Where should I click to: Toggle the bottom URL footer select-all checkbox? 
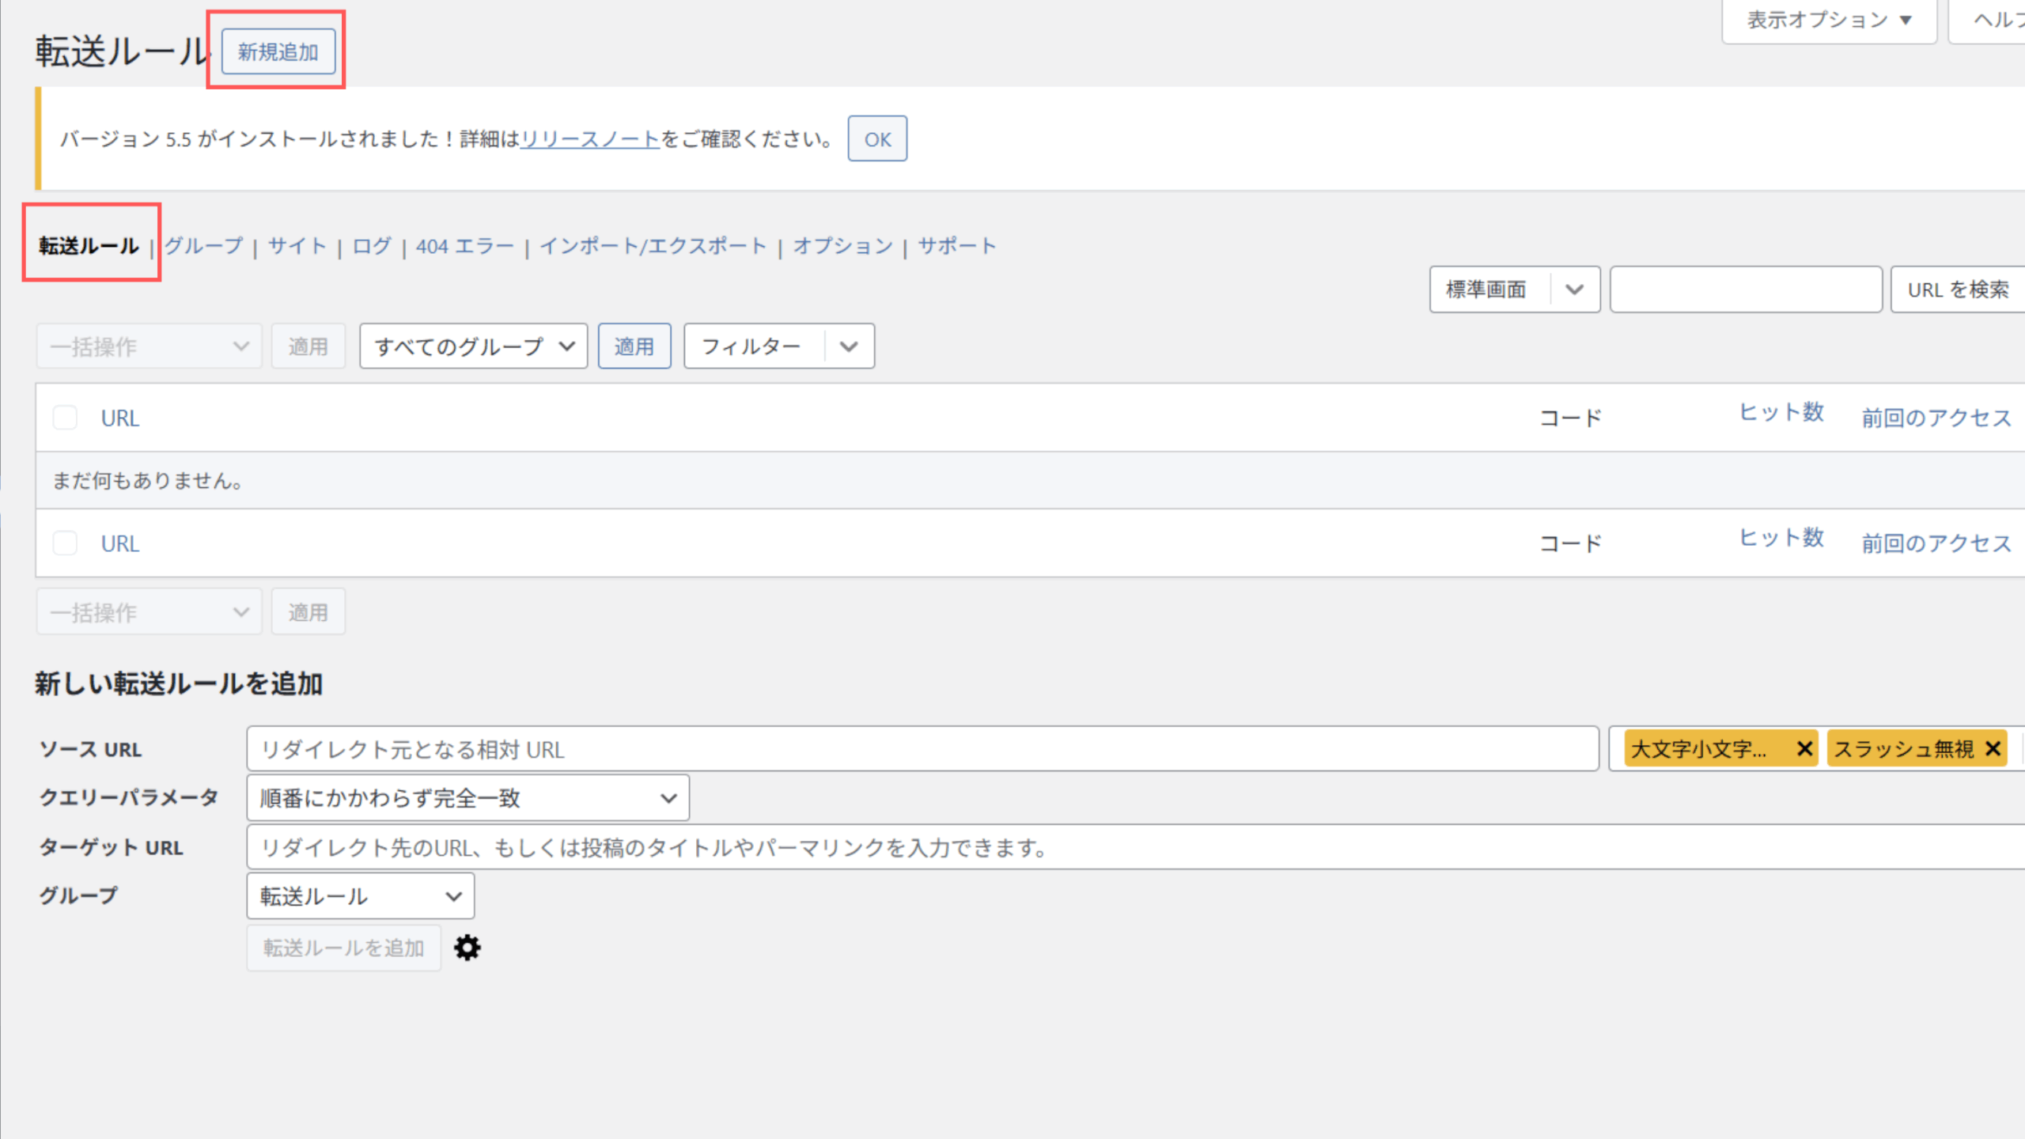tap(65, 543)
